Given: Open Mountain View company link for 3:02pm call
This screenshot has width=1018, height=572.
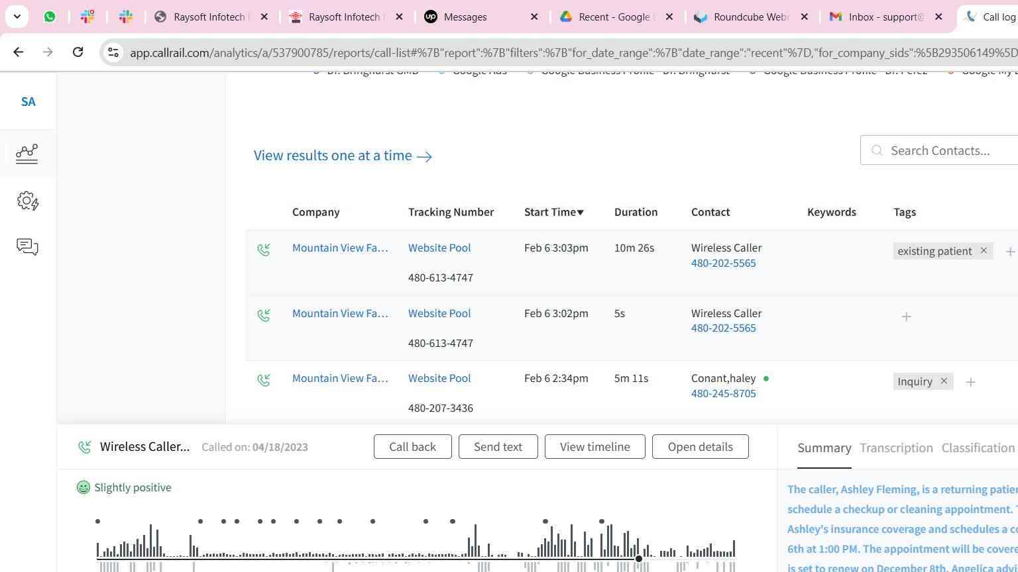Looking at the screenshot, I should (340, 313).
